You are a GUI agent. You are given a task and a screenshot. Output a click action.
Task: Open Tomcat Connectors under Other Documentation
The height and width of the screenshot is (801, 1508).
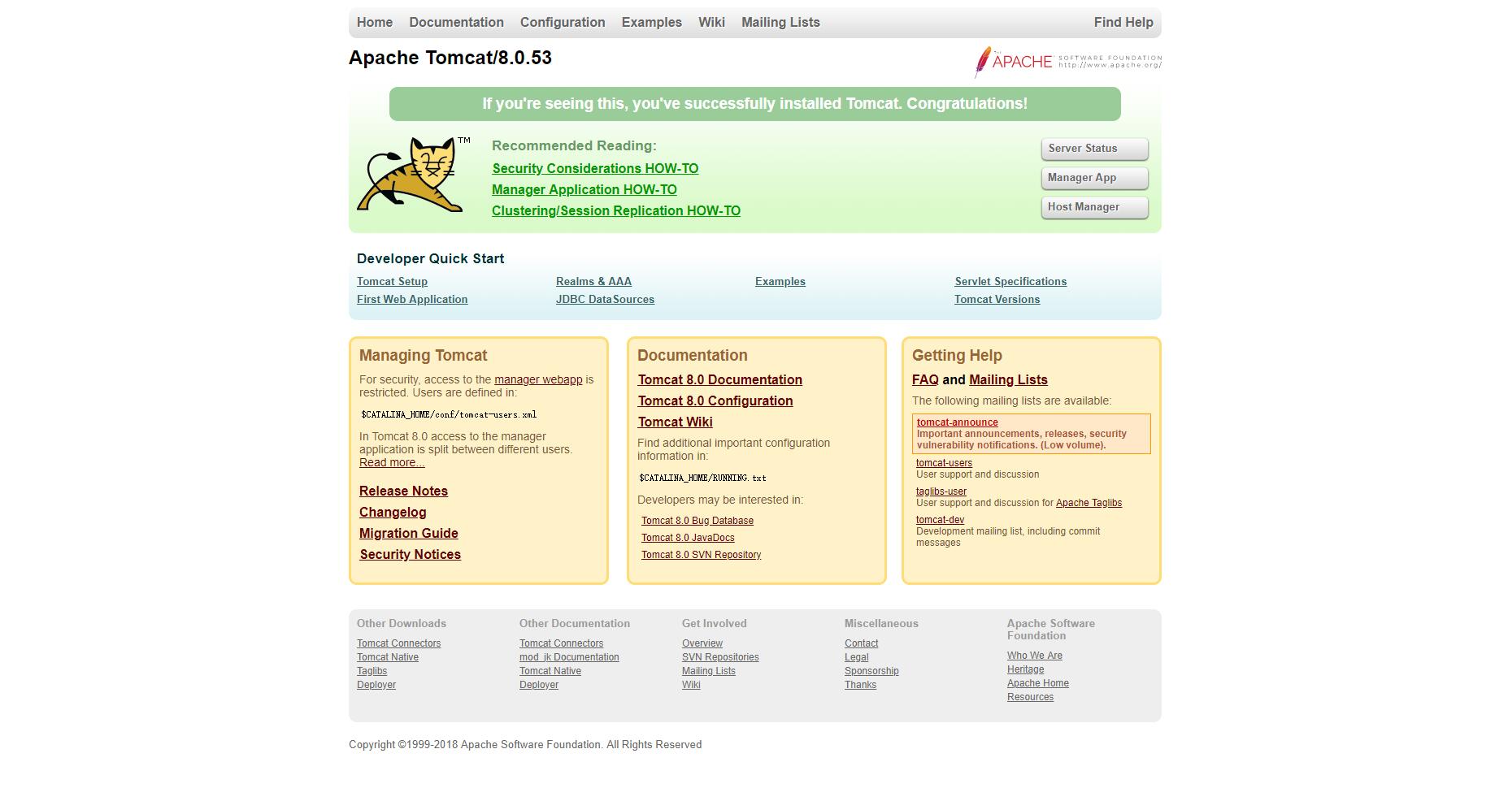561,643
